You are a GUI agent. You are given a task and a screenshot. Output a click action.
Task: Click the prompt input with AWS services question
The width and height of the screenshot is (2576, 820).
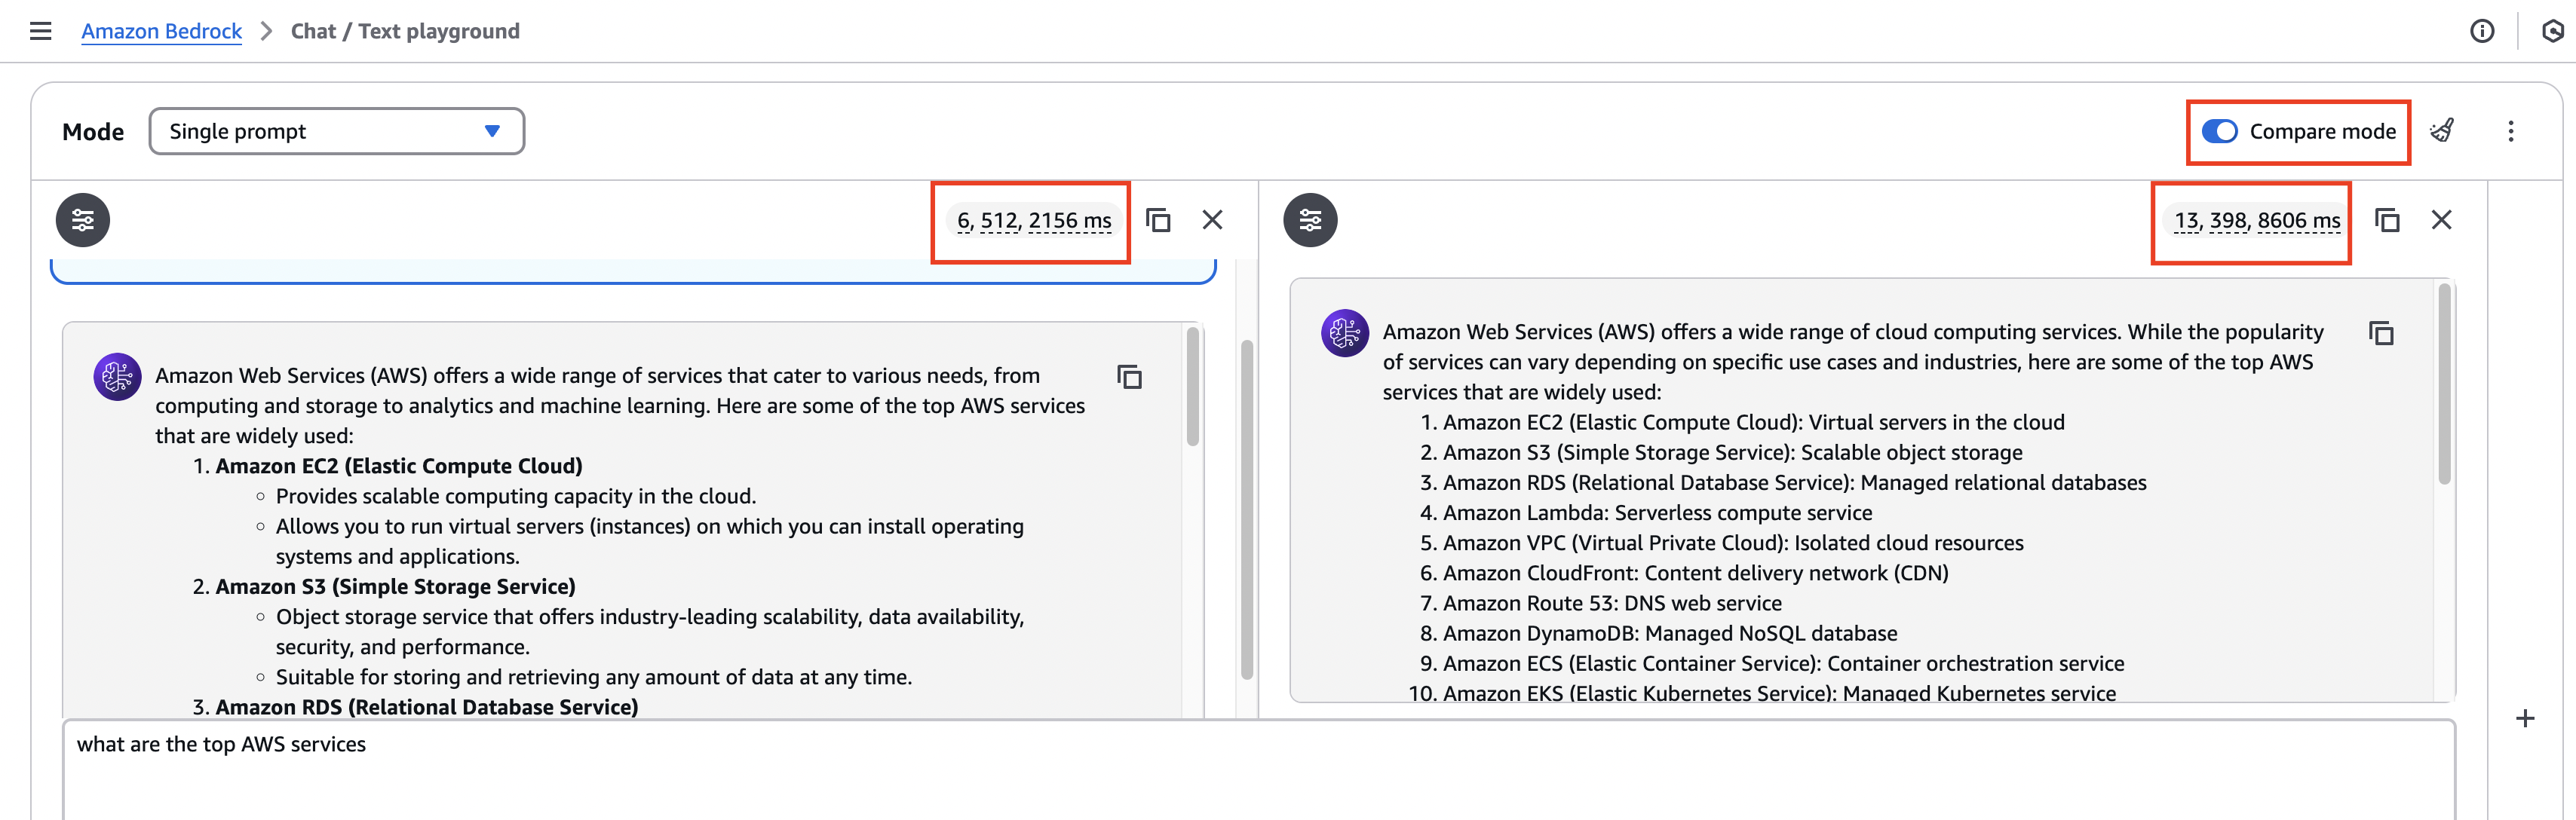tap(1259, 769)
